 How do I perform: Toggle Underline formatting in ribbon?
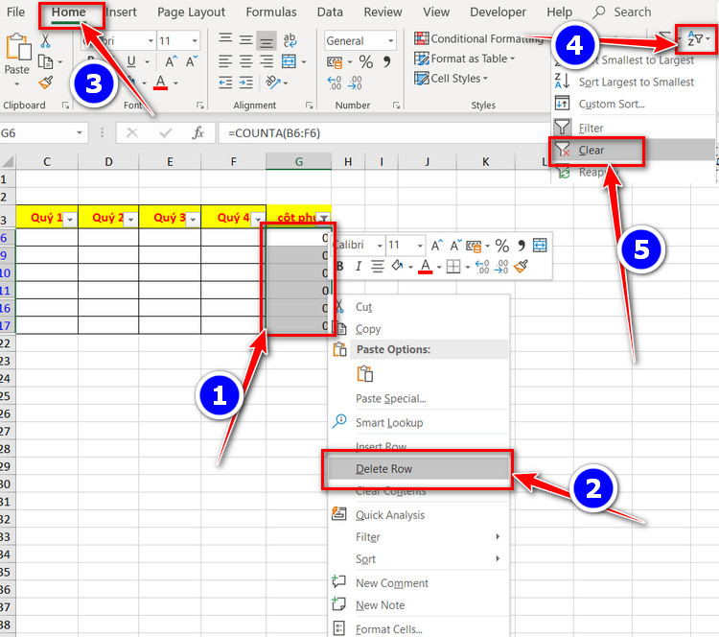pyautogui.click(x=131, y=61)
